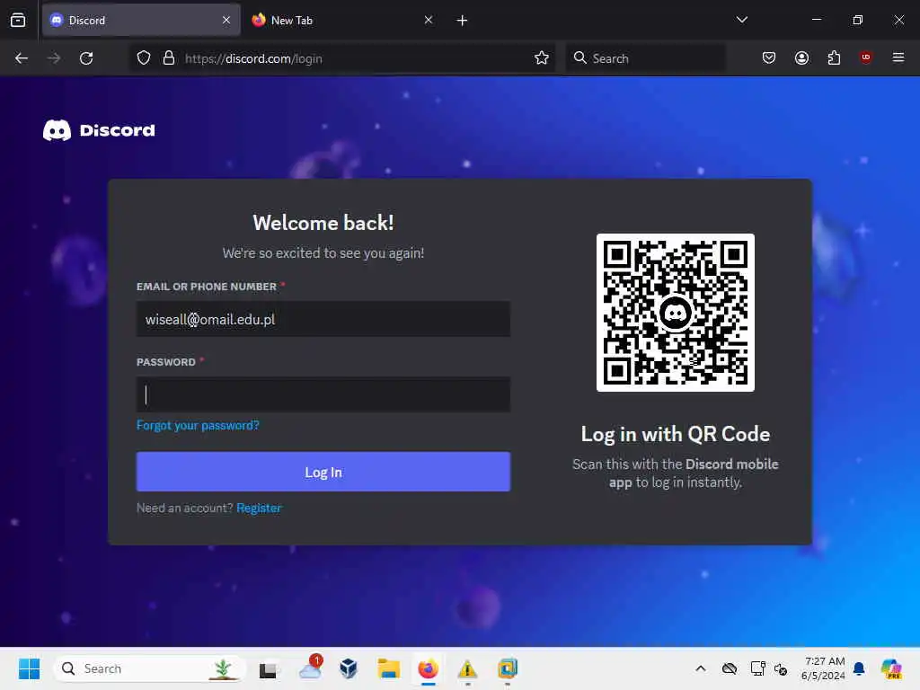Switch to the Discord tab

pos(141,20)
